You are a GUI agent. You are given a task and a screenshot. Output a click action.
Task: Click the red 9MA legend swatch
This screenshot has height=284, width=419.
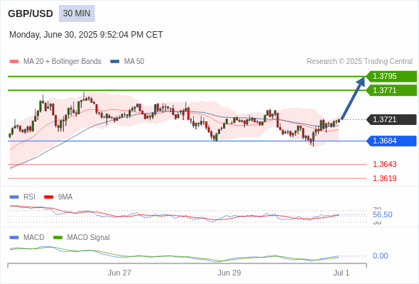pos(48,197)
